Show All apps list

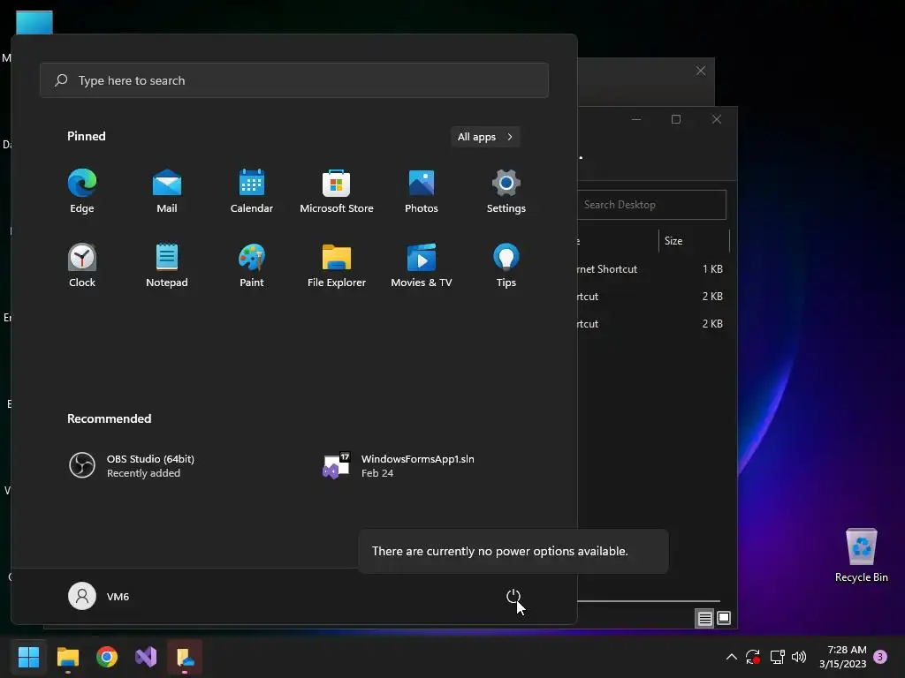(485, 137)
